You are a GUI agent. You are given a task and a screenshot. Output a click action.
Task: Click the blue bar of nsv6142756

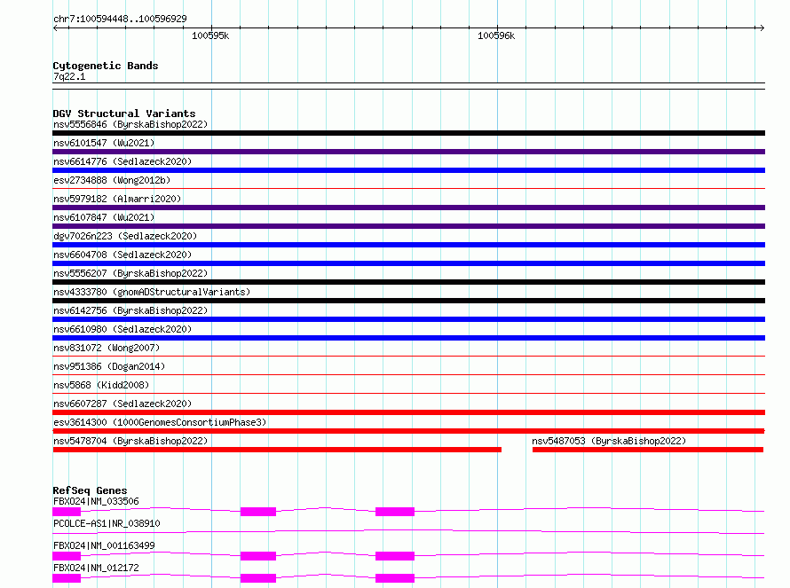[408, 319]
